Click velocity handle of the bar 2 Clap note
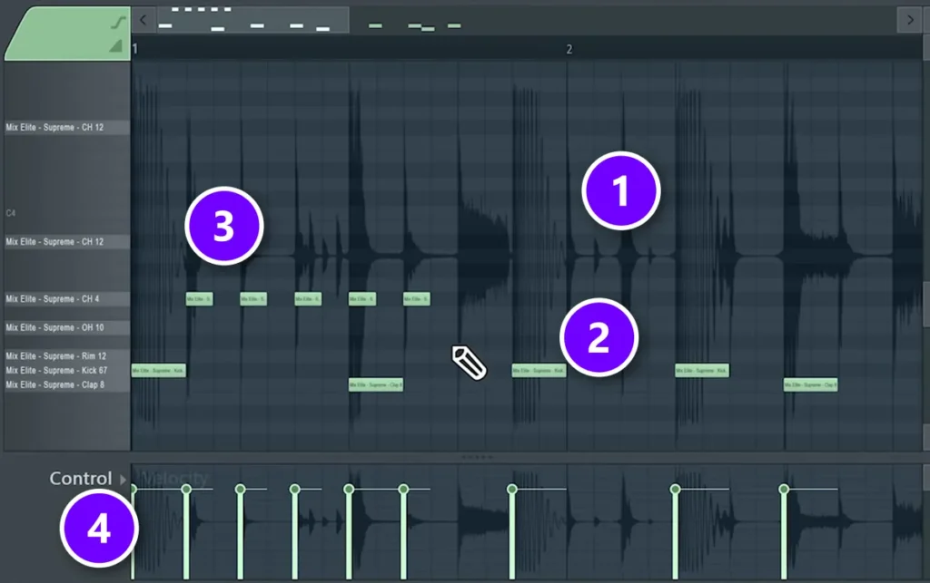 pos(784,489)
